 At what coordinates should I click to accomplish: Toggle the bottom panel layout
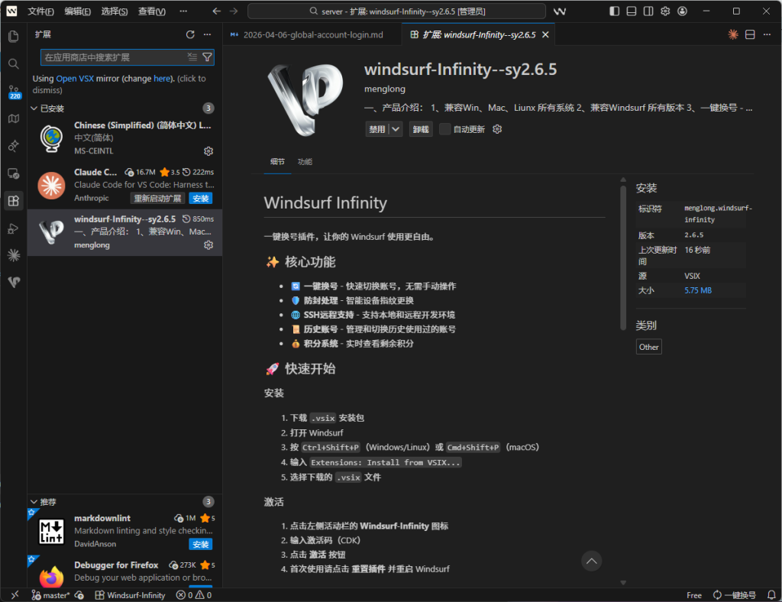click(x=632, y=11)
